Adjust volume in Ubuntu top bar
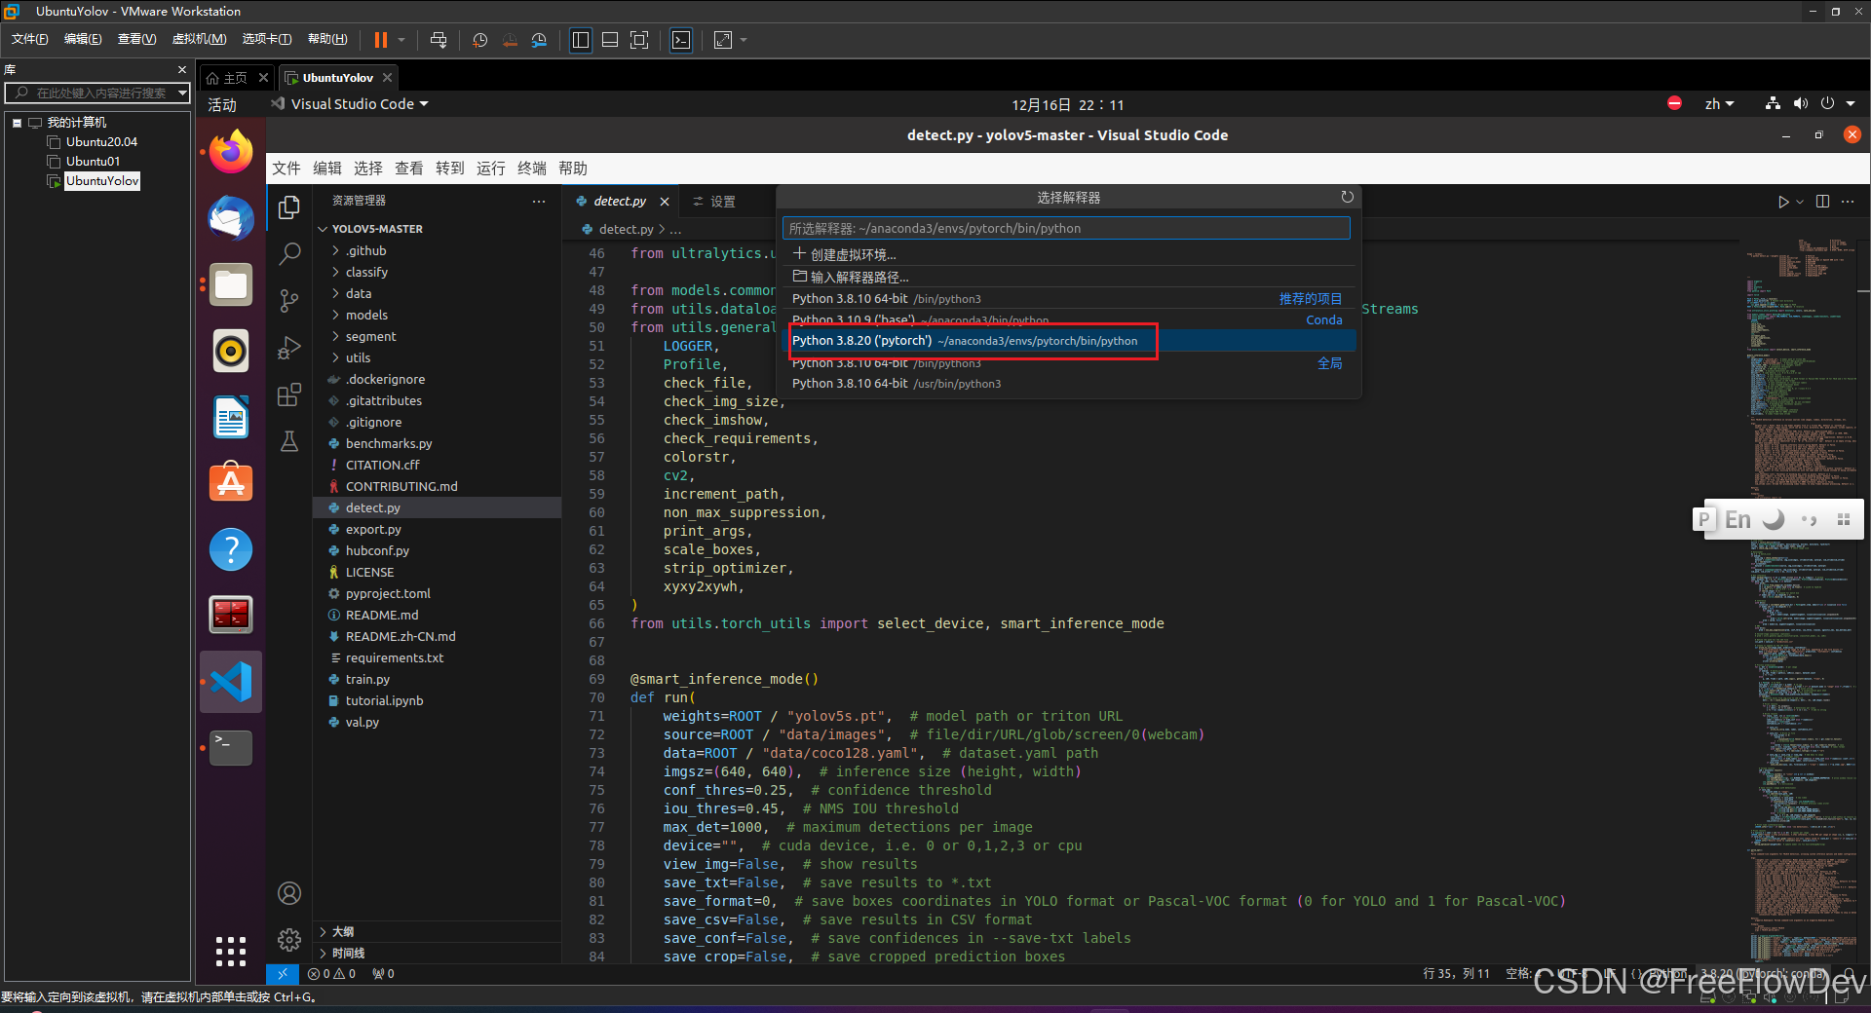This screenshot has height=1013, width=1871. 1800,103
